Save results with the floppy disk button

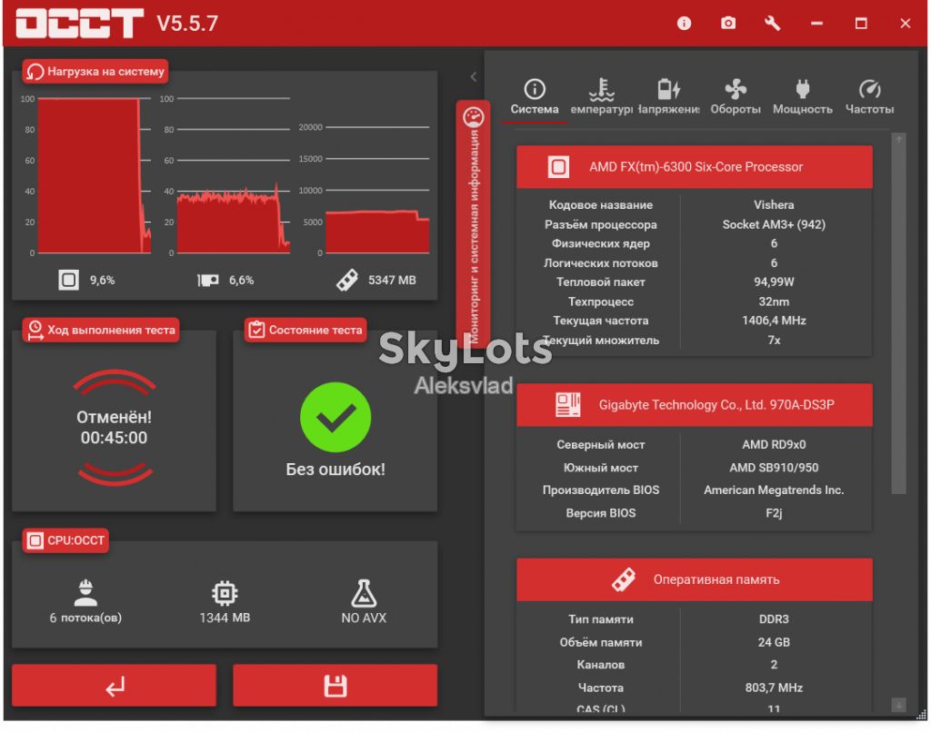(335, 686)
